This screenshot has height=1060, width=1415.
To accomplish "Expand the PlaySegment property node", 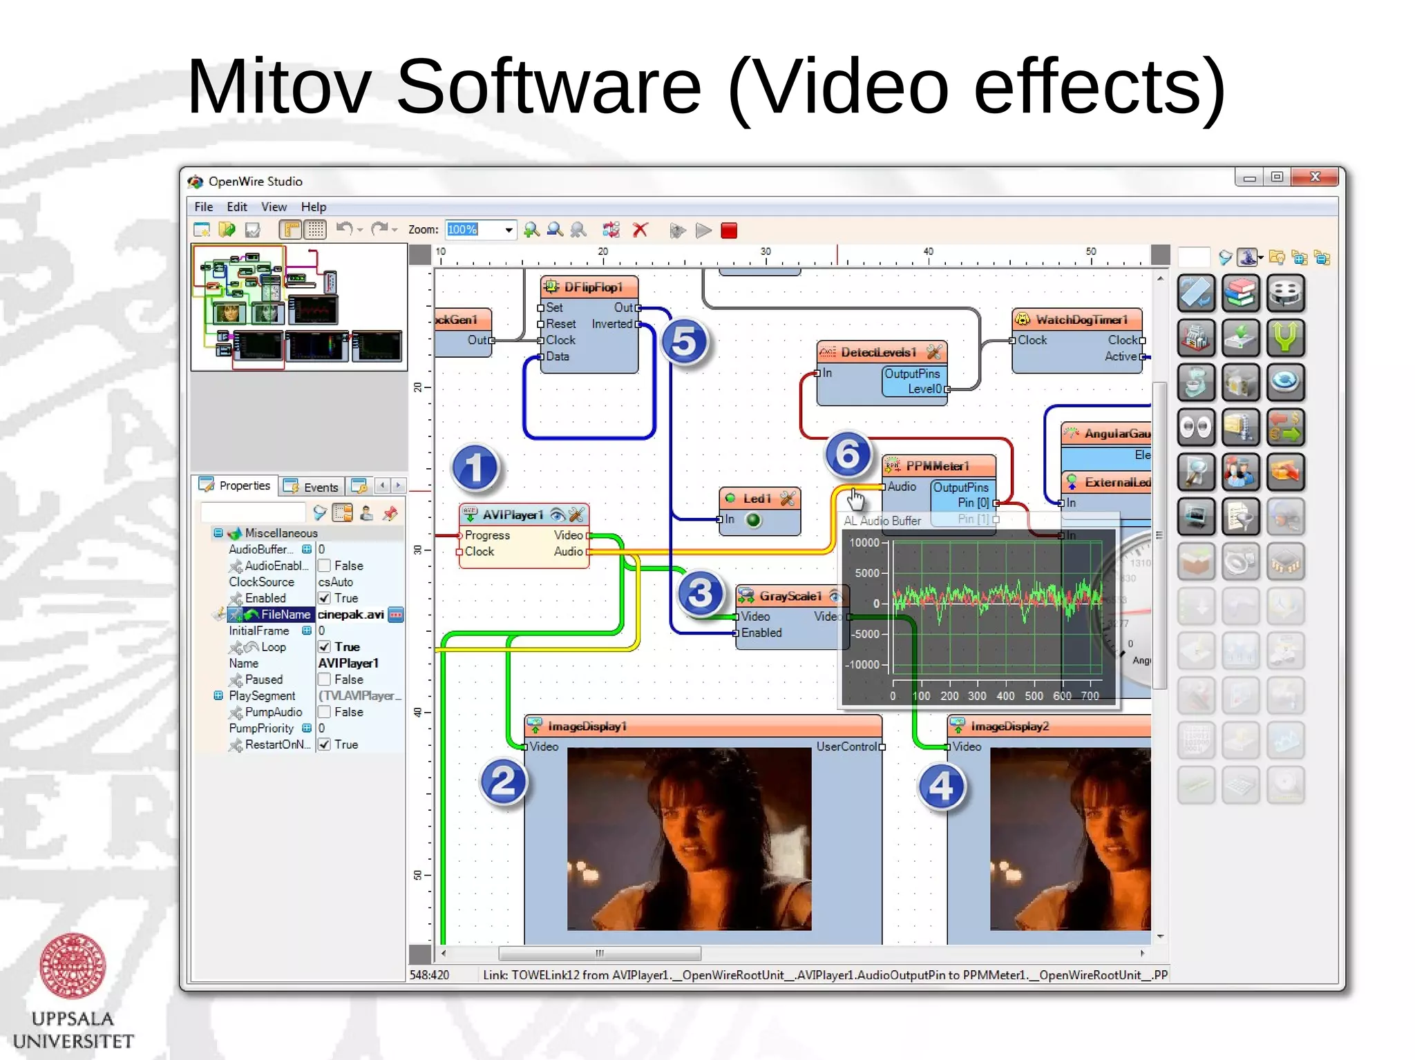I will tap(218, 695).
